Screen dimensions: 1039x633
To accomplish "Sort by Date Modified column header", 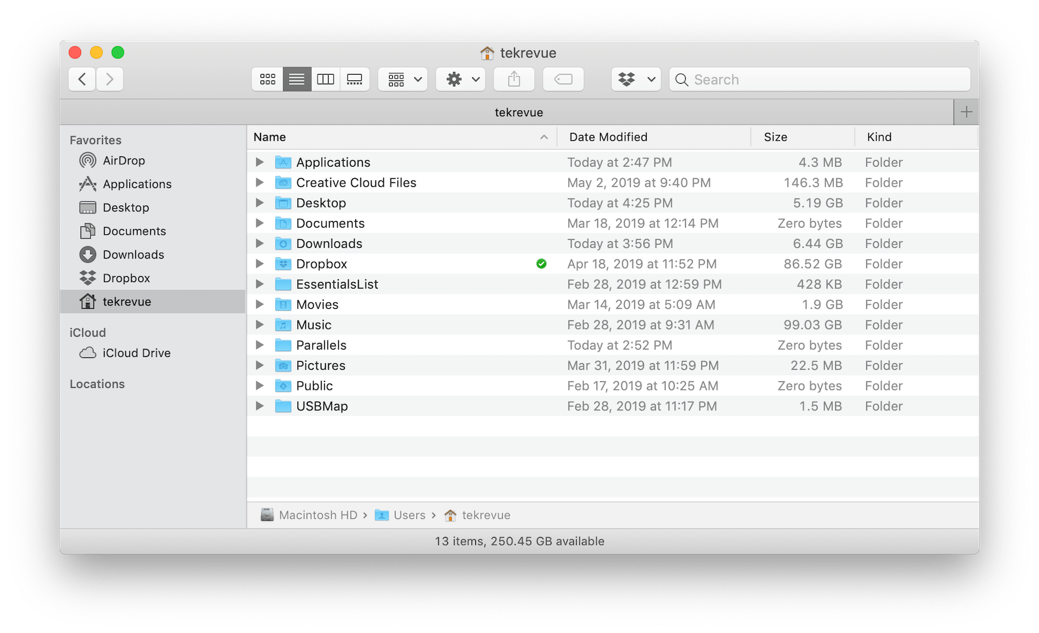I will pyautogui.click(x=654, y=137).
